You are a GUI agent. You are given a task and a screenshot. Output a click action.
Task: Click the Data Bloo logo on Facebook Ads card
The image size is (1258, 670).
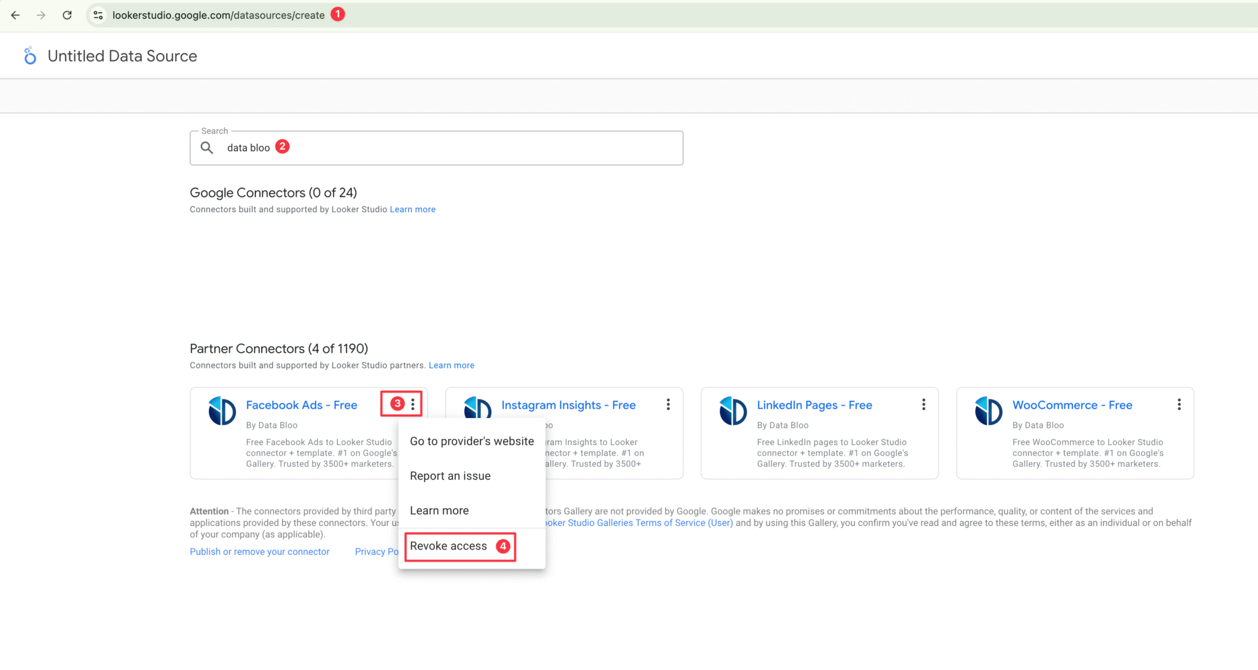click(222, 411)
